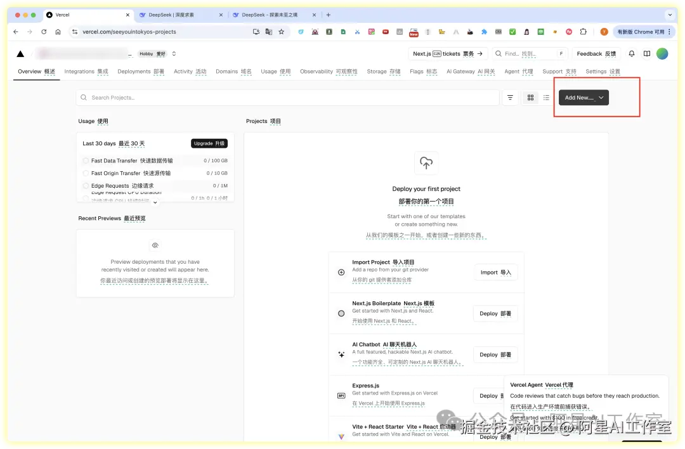
Task: Open the docs book icon
Action: point(646,54)
